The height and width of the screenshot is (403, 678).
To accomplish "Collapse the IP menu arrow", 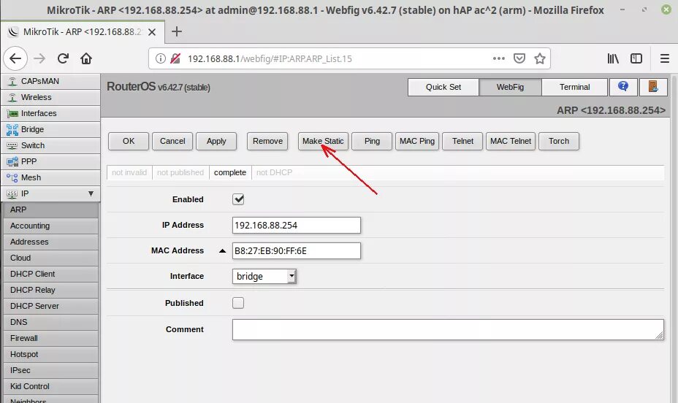I will 91,193.
